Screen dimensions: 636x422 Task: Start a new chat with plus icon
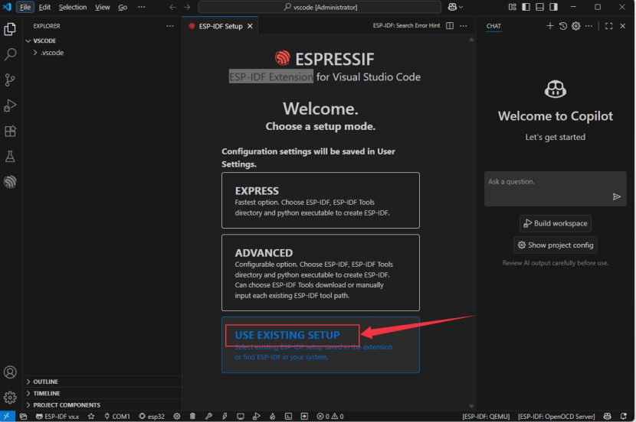pos(549,26)
